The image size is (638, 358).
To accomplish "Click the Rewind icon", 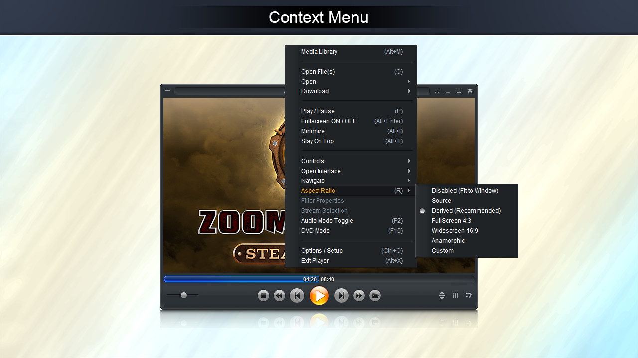I will pos(279,296).
